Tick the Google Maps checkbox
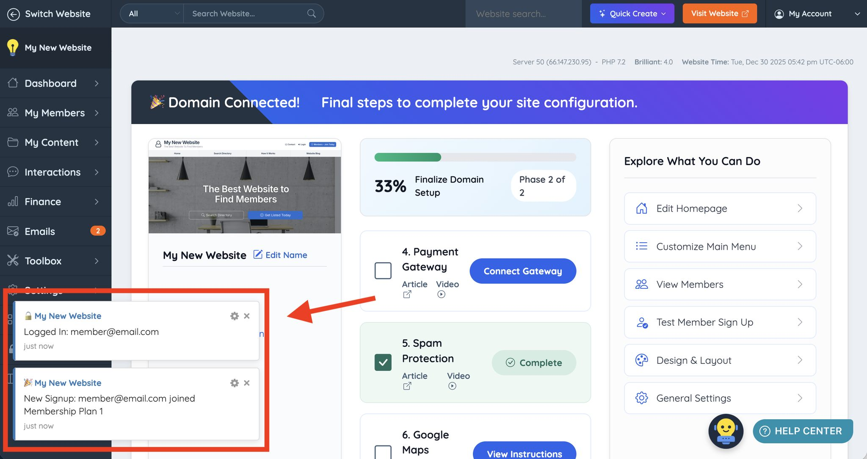The height and width of the screenshot is (459, 867). 383,452
